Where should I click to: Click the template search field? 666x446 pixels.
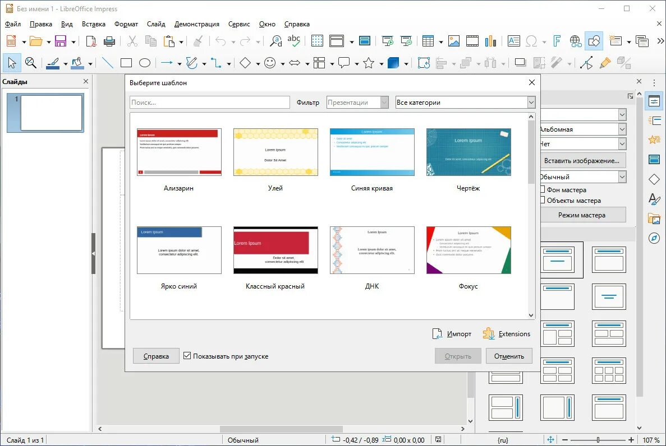click(x=210, y=103)
